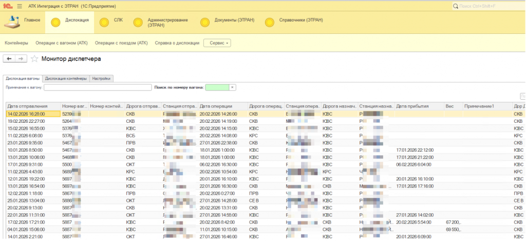This screenshot has width=526, height=242.
Task: Select row dated 17.01.2026 9:31:00
Action: tap(266, 164)
